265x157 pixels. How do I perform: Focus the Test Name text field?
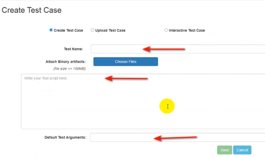tap(178, 49)
